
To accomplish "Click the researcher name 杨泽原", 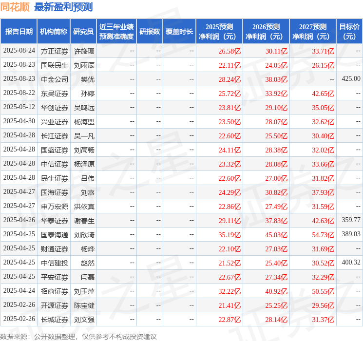I will 84,164.
